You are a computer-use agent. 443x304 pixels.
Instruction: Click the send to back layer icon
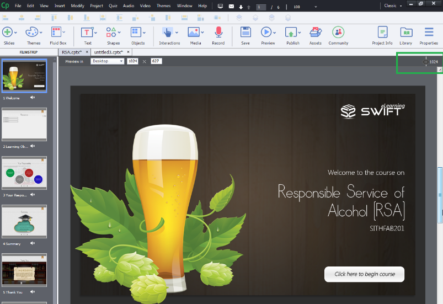[288, 18]
